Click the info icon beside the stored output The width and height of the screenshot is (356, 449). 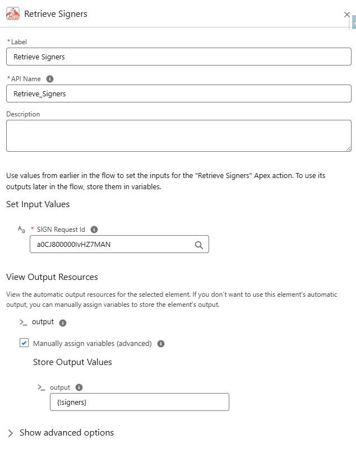(79, 387)
